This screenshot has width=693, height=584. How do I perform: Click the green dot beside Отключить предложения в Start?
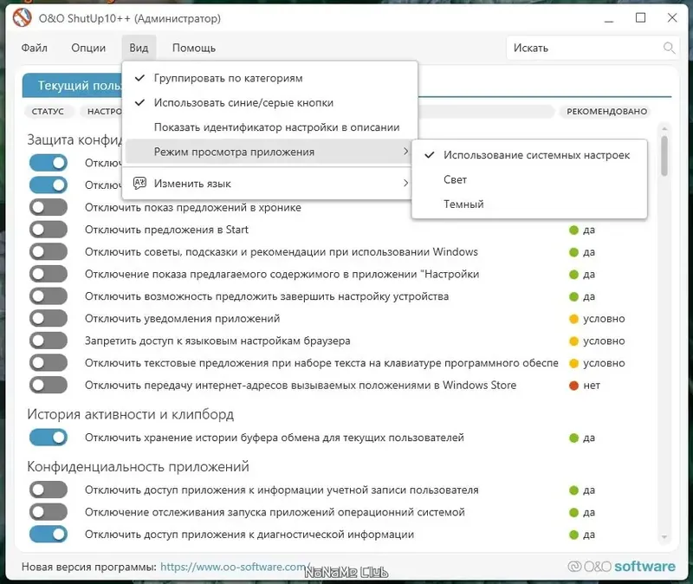[x=573, y=230]
